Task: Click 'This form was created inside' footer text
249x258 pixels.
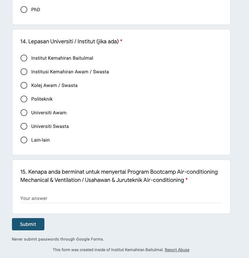Action: pos(108,250)
